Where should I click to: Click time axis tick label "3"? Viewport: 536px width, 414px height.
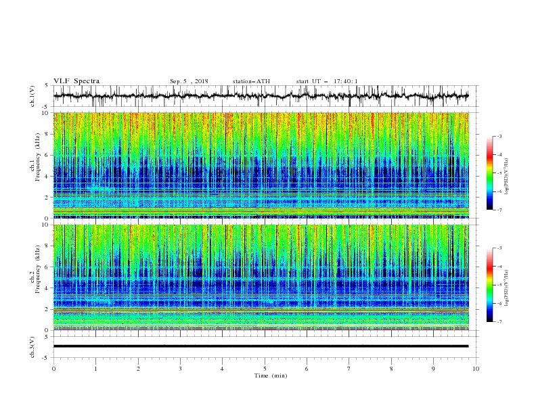(x=180, y=369)
